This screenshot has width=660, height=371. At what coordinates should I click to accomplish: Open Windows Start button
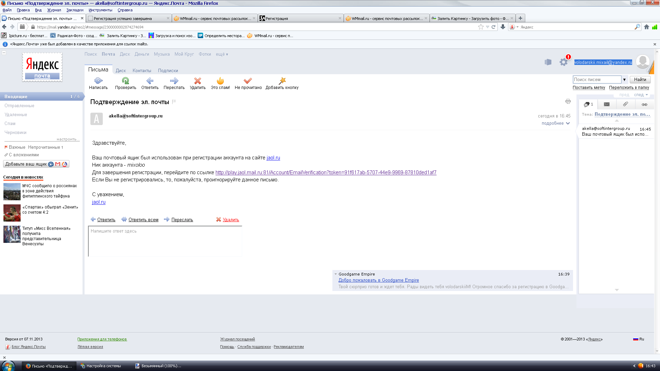[x=8, y=366]
